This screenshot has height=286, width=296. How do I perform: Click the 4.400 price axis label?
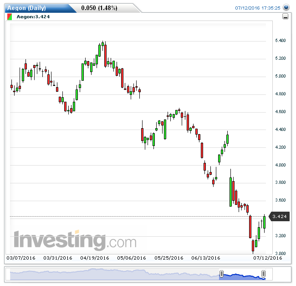coord(281,129)
